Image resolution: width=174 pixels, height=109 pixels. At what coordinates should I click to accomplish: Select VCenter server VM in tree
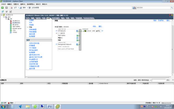tap(17, 28)
